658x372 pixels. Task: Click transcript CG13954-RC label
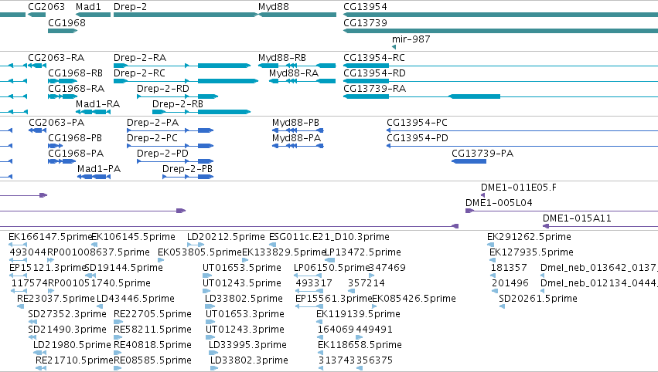[x=374, y=57]
